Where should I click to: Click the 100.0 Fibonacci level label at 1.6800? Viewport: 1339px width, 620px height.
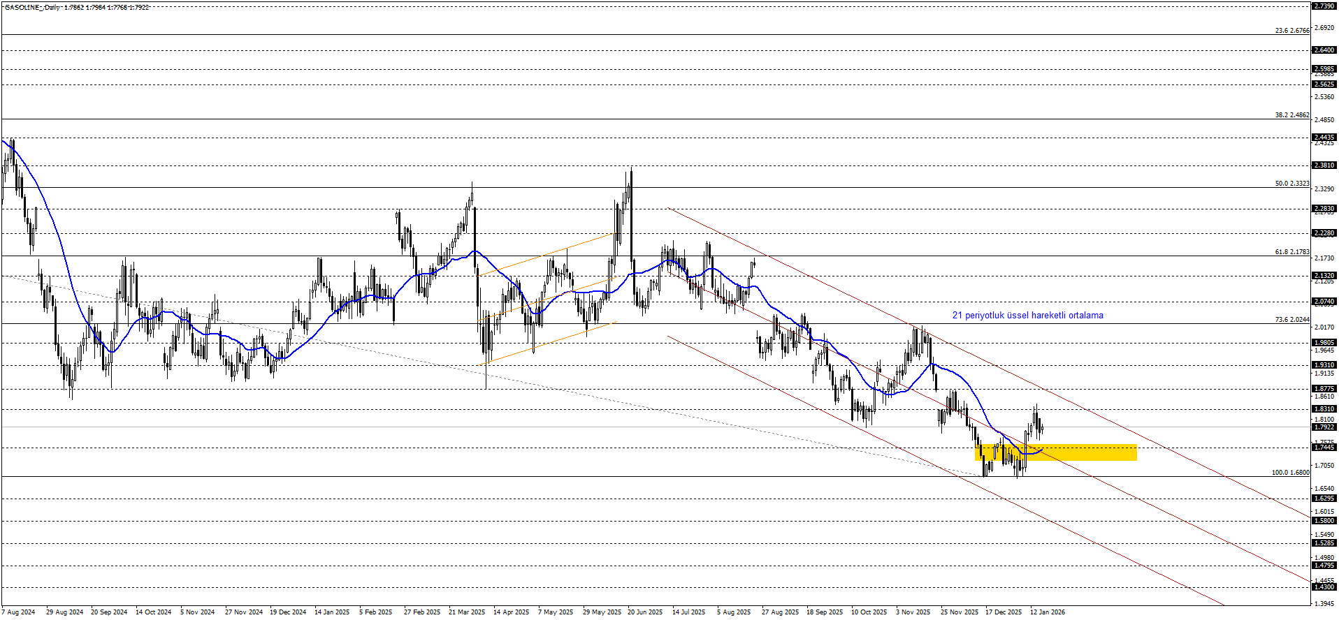click(1290, 473)
